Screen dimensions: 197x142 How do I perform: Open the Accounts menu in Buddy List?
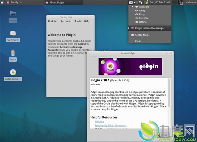(x=66, y=21)
